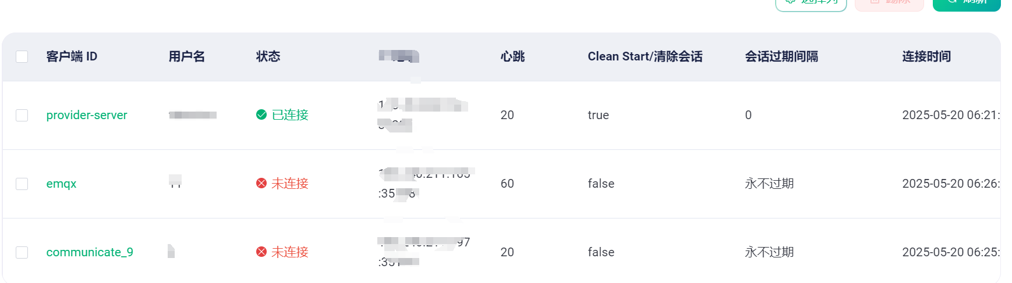Image resolution: width=1012 pixels, height=283 pixels.
Task: Click the 会话过期间隔 column header
Action: [781, 56]
